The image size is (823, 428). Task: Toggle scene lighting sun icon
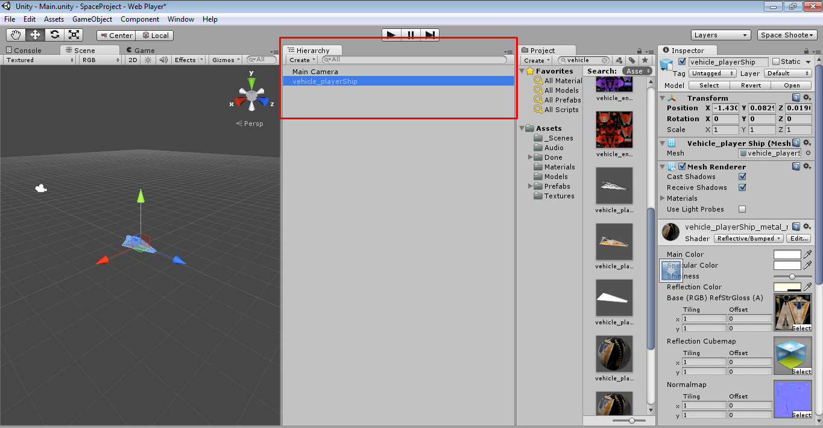[x=148, y=60]
